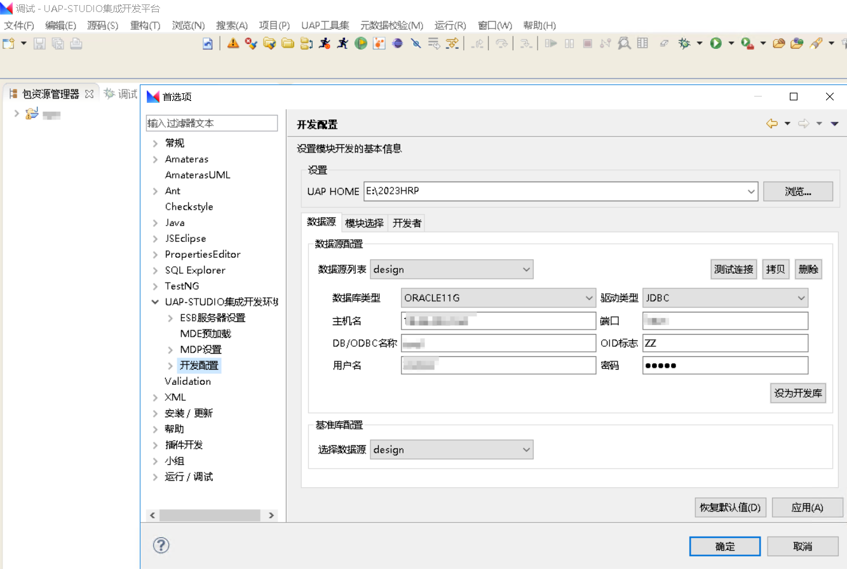Click the Help question mark icon
The image size is (847, 569).
pyautogui.click(x=161, y=546)
